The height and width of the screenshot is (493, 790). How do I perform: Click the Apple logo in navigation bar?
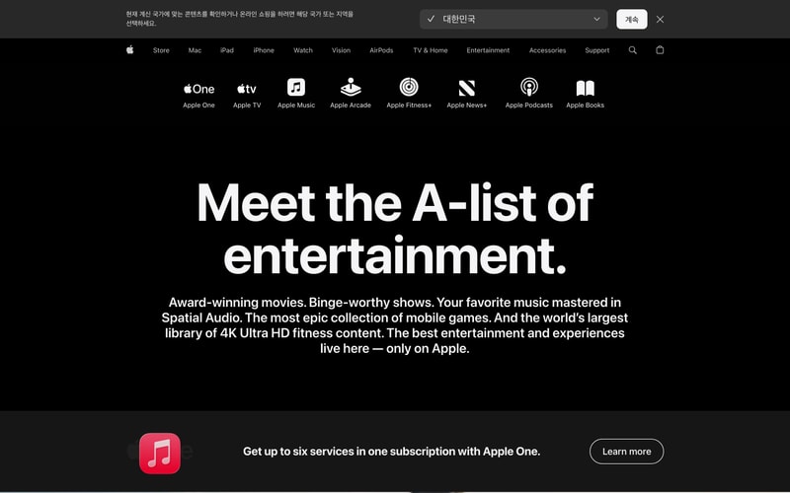130,50
